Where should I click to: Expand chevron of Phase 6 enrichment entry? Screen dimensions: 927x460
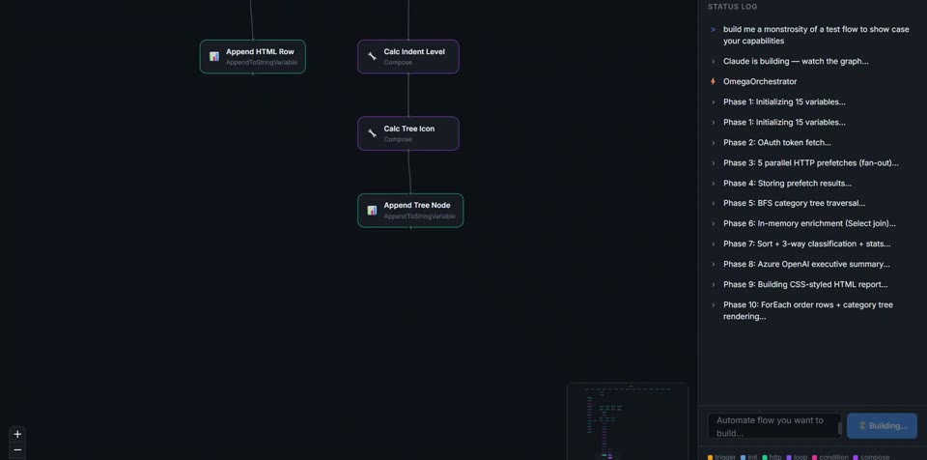(x=713, y=224)
